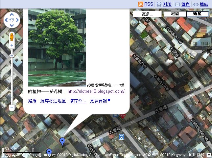Switch to 地圖 map view

[175, 14]
